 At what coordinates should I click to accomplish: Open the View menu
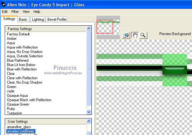pyautogui.click(x=26, y=12)
